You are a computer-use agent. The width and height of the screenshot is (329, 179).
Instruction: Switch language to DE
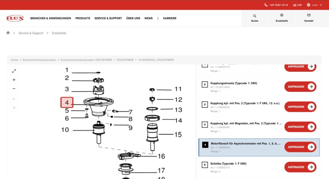(x=295, y=5)
